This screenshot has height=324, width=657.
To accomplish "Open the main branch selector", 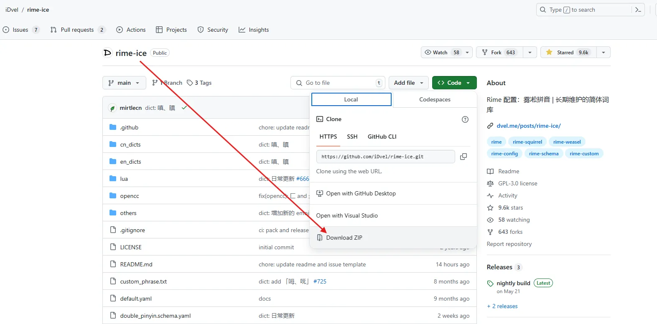I will (124, 83).
